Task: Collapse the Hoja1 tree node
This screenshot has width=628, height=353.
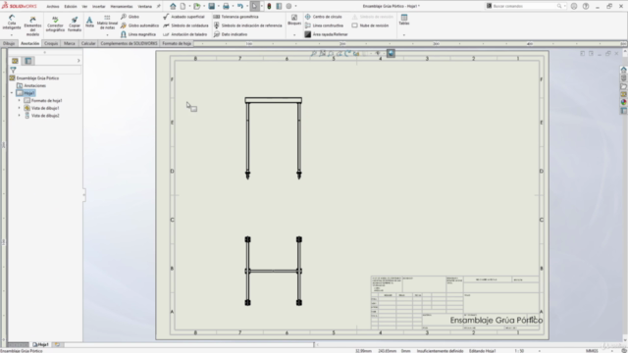Action: point(12,93)
